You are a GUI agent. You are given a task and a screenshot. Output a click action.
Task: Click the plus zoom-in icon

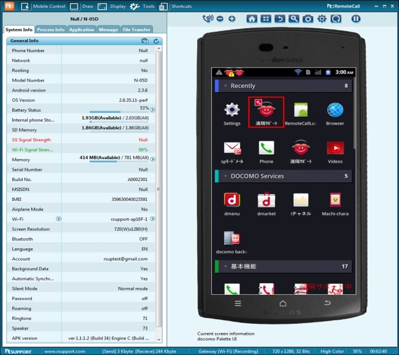[232, 18]
